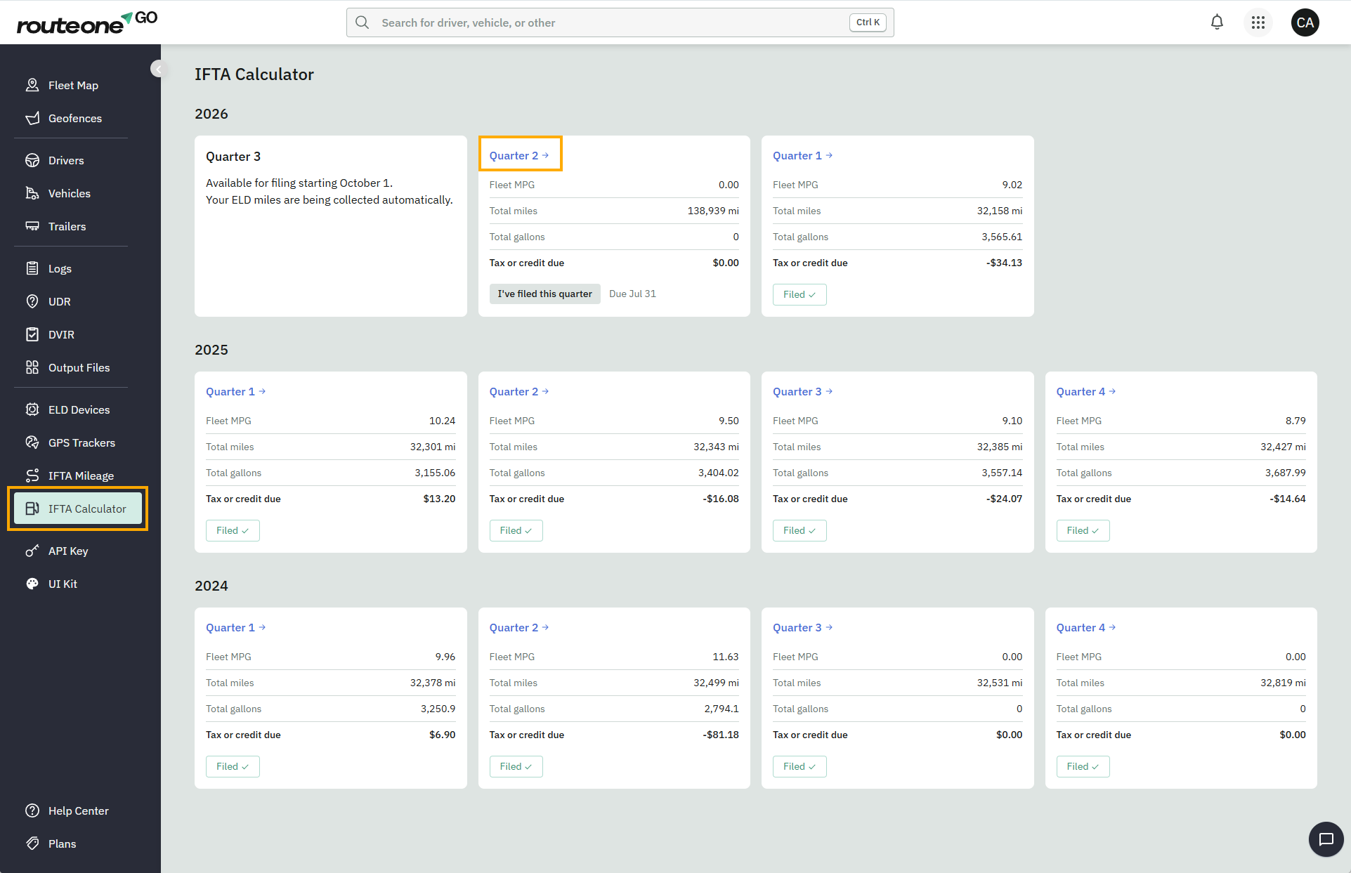Click Filed badge on 2025 Quarter 2
The height and width of the screenshot is (873, 1351).
[x=516, y=530]
